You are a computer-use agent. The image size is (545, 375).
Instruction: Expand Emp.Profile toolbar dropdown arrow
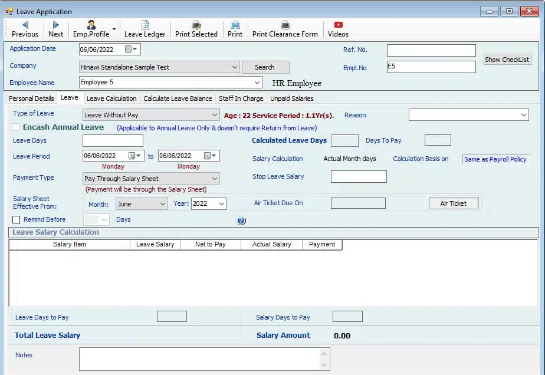coord(114,29)
